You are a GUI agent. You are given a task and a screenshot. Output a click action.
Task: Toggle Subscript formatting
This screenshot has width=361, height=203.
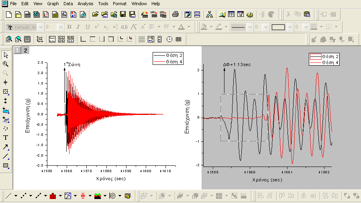tap(106, 27)
